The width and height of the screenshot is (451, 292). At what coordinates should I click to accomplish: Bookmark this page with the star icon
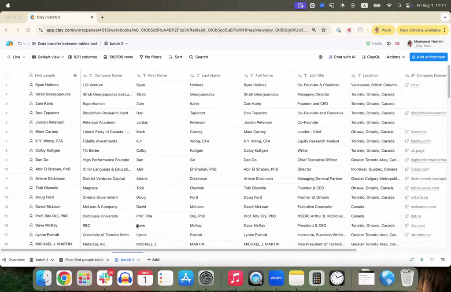[324, 30]
